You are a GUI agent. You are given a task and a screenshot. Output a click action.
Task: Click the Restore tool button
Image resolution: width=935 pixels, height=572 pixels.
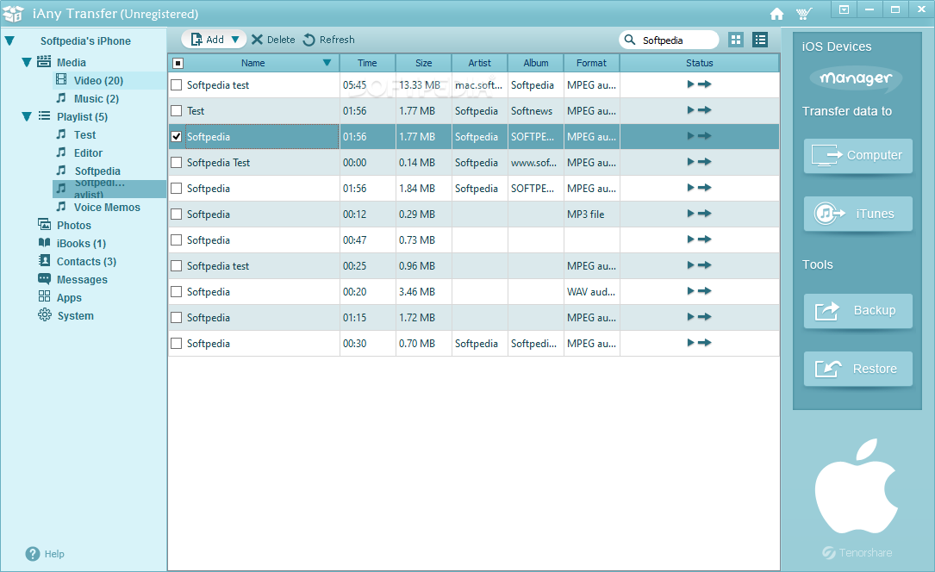tap(857, 368)
